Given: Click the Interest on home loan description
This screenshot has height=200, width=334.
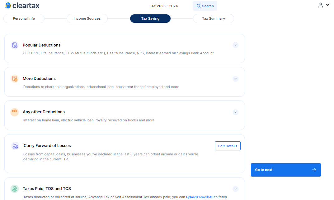Looking at the screenshot, I should [89, 120].
